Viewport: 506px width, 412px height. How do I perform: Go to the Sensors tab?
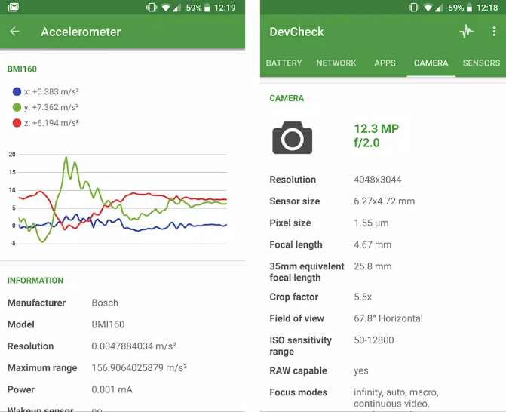481,63
